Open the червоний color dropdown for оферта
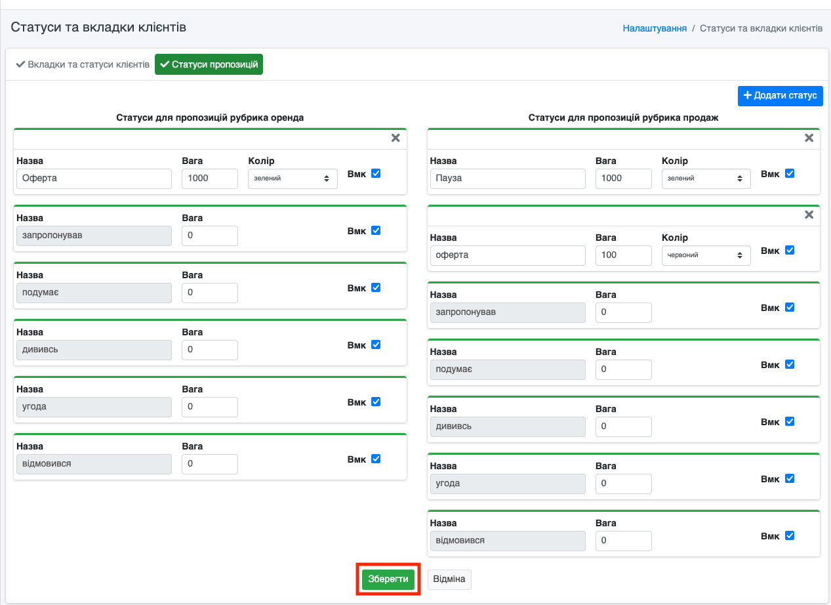The width and height of the screenshot is (831, 605). click(x=706, y=255)
